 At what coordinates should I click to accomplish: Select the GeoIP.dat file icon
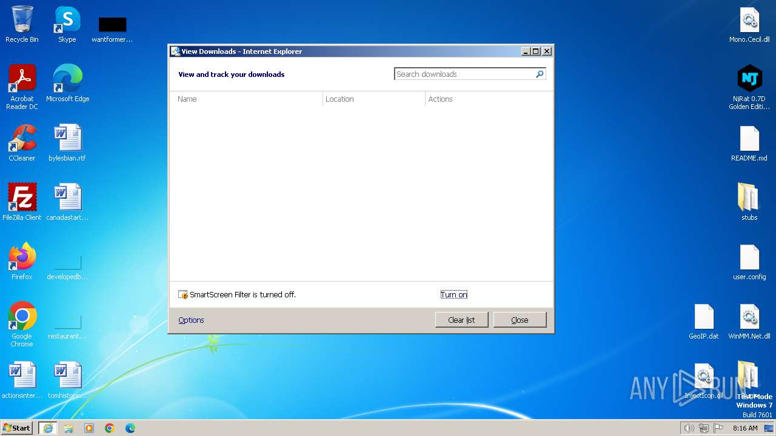pyautogui.click(x=704, y=321)
